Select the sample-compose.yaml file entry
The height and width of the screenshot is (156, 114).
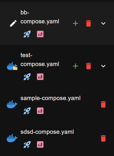[x=50, y=98]
